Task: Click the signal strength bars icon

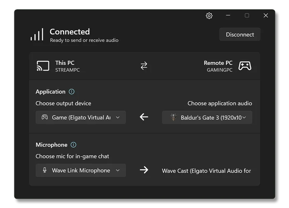Action: pyautogui.click(x=37, y=35)
